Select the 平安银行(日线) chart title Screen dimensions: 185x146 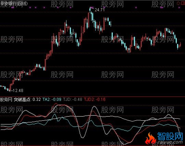click(14, 3)
